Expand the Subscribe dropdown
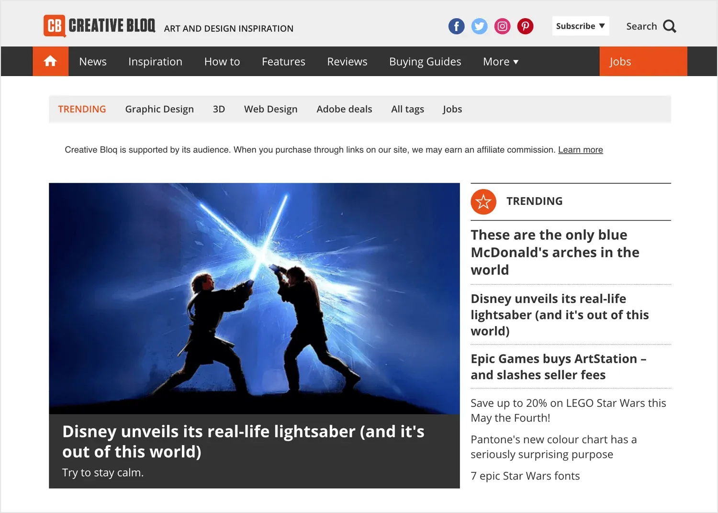Viewport: 718px width, 513px height. pos(581,26)
